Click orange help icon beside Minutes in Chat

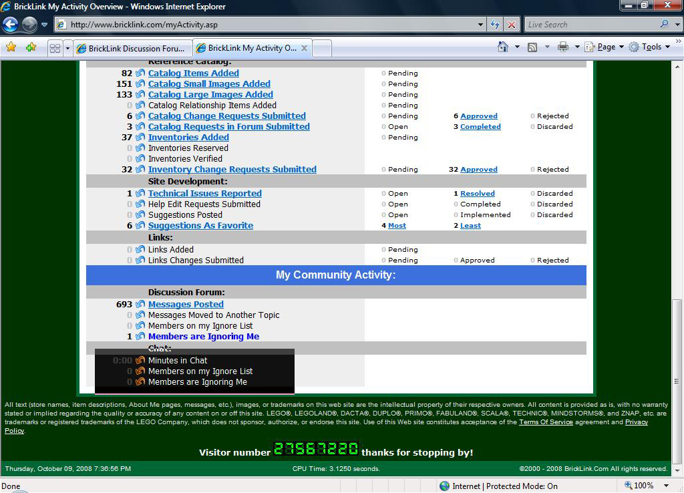coord(140,360)
